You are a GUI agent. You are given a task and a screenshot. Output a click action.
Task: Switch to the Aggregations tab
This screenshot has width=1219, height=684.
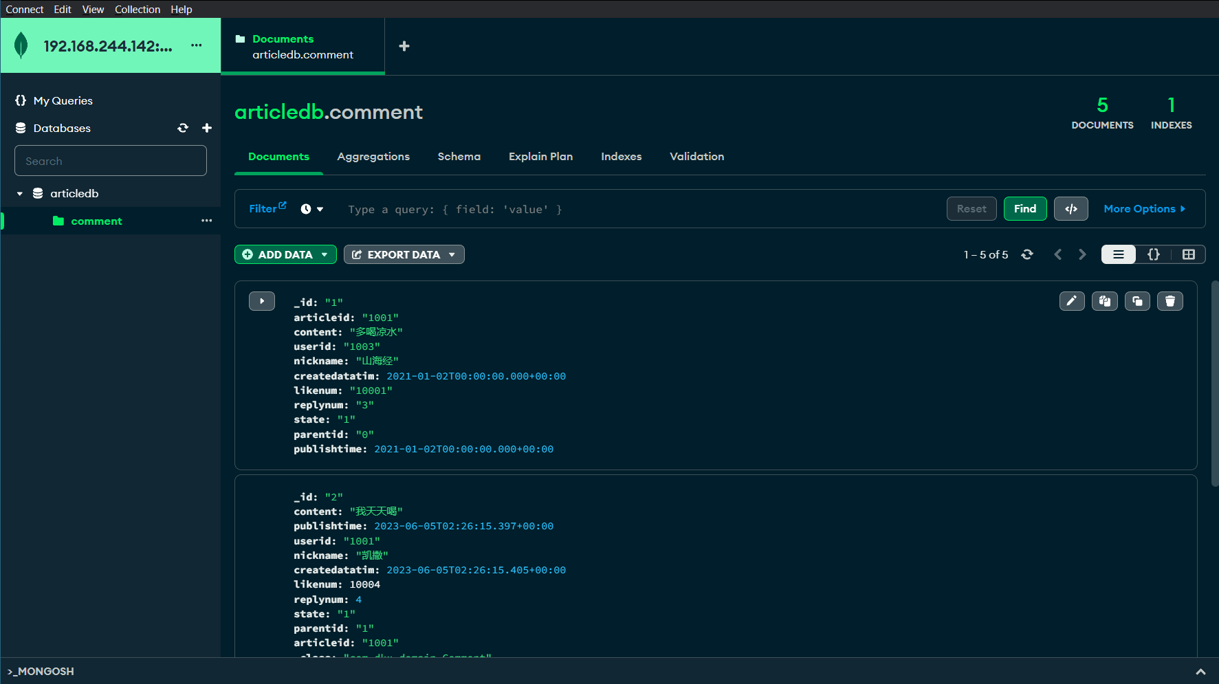(x=373, y=157)
